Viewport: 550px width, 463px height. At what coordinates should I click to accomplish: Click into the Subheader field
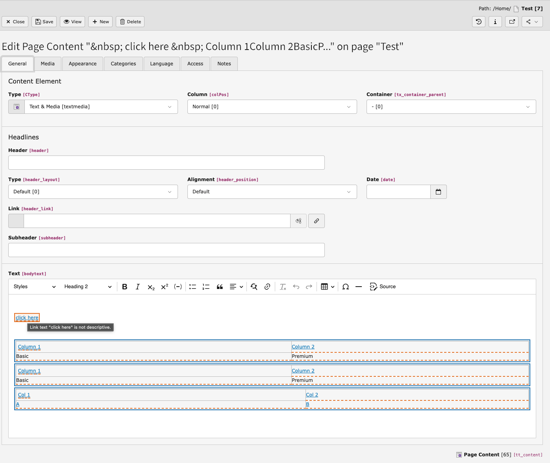pos(167,250)
